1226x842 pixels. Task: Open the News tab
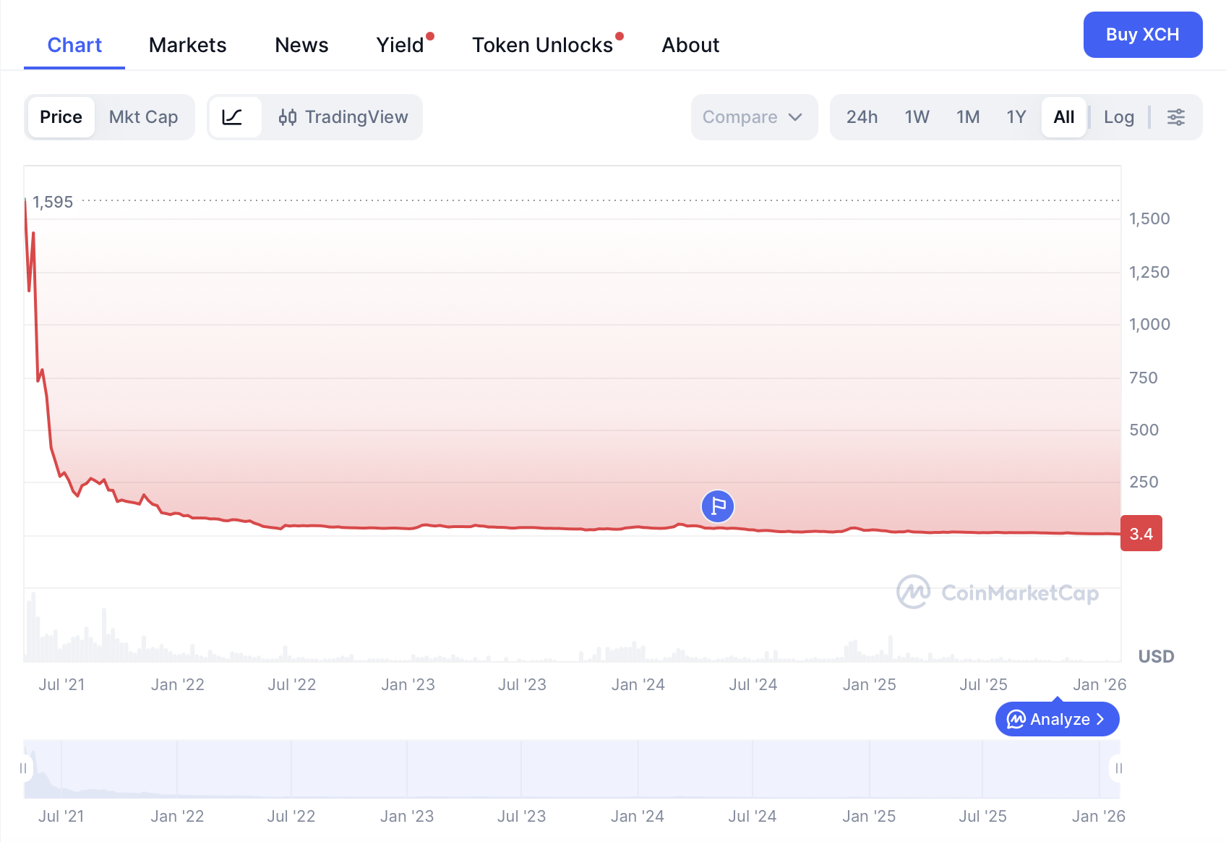click(x=301, y=44)
